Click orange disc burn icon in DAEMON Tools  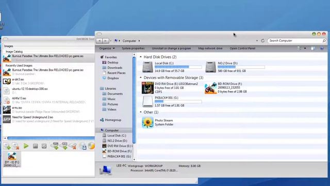tap(91, 146)
